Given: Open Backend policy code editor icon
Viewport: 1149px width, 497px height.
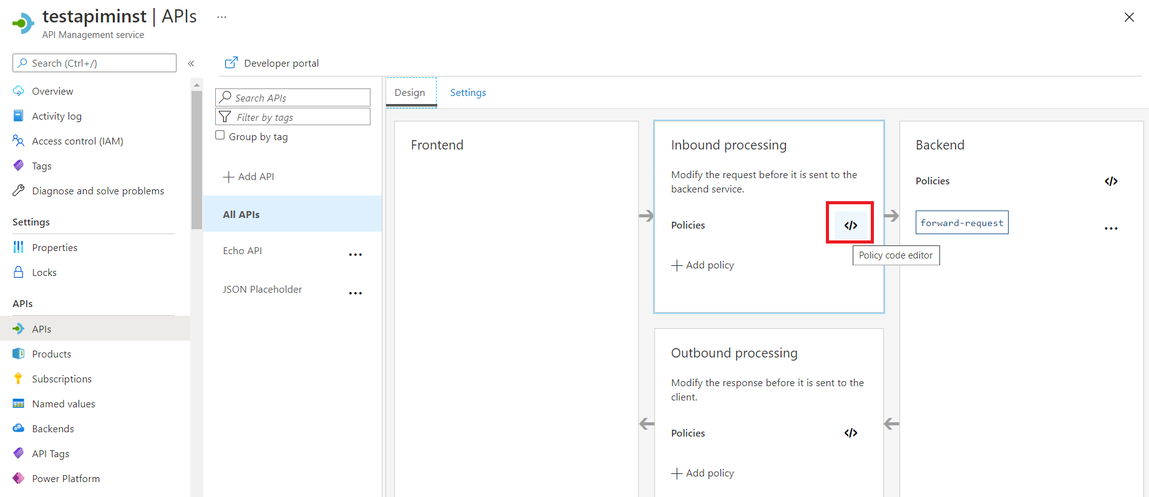Looking at the screenshot, I should 1111,181.
